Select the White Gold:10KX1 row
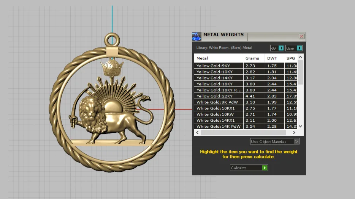 click(x=246, y=108)
